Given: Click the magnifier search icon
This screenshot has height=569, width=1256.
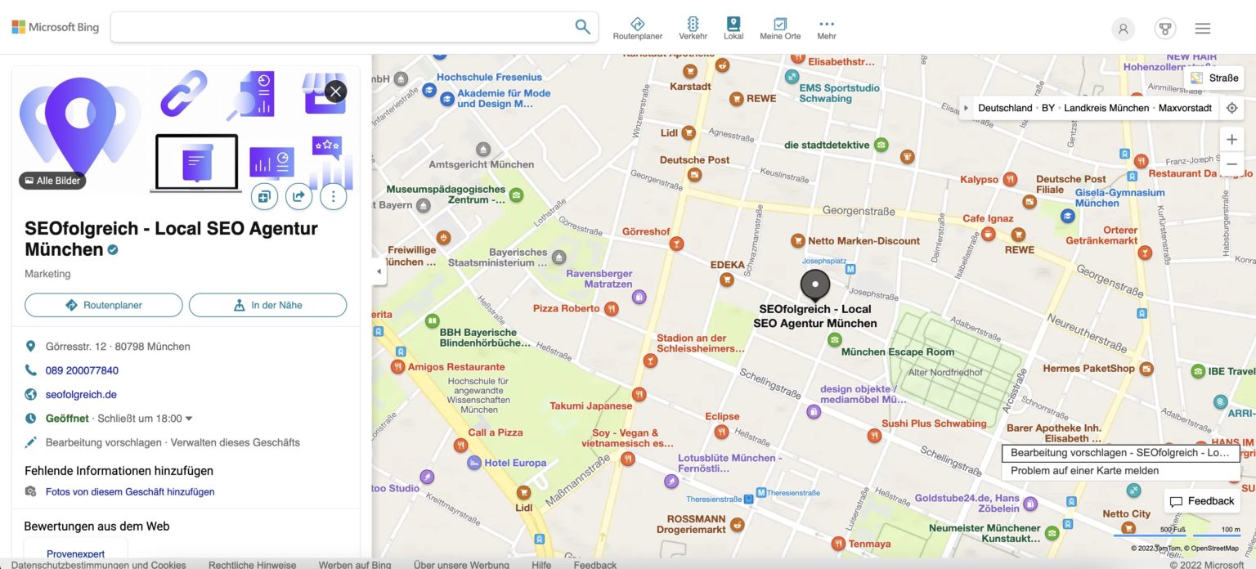Looking at the screenshot, I should 582,27.
